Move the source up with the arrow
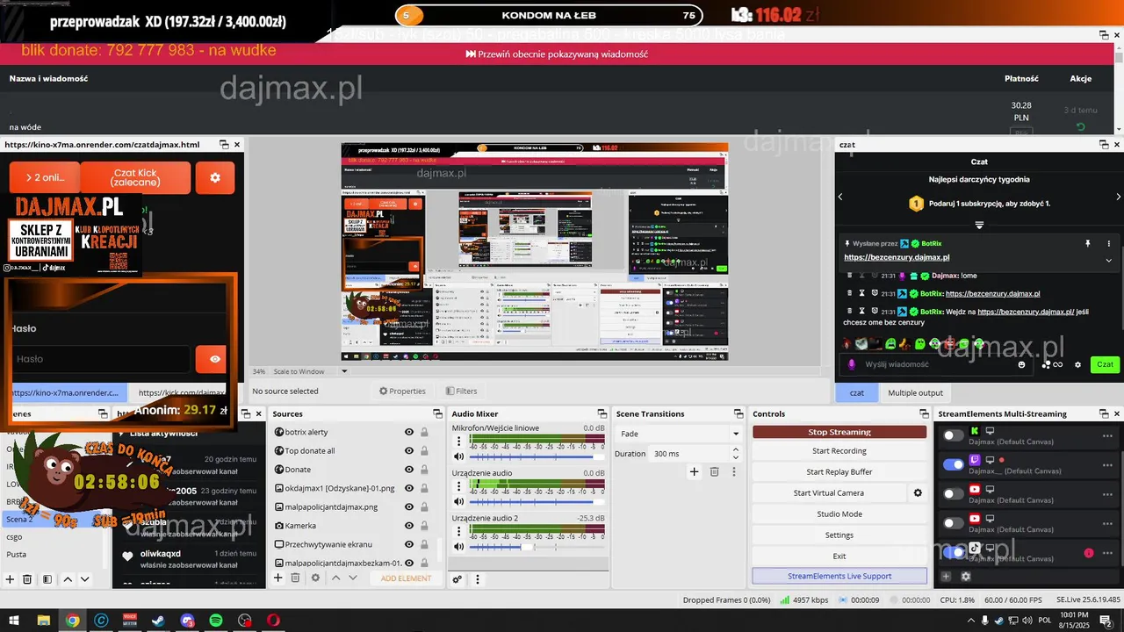This screenshot has height=632, width=1124. click(x=335, y=578)
